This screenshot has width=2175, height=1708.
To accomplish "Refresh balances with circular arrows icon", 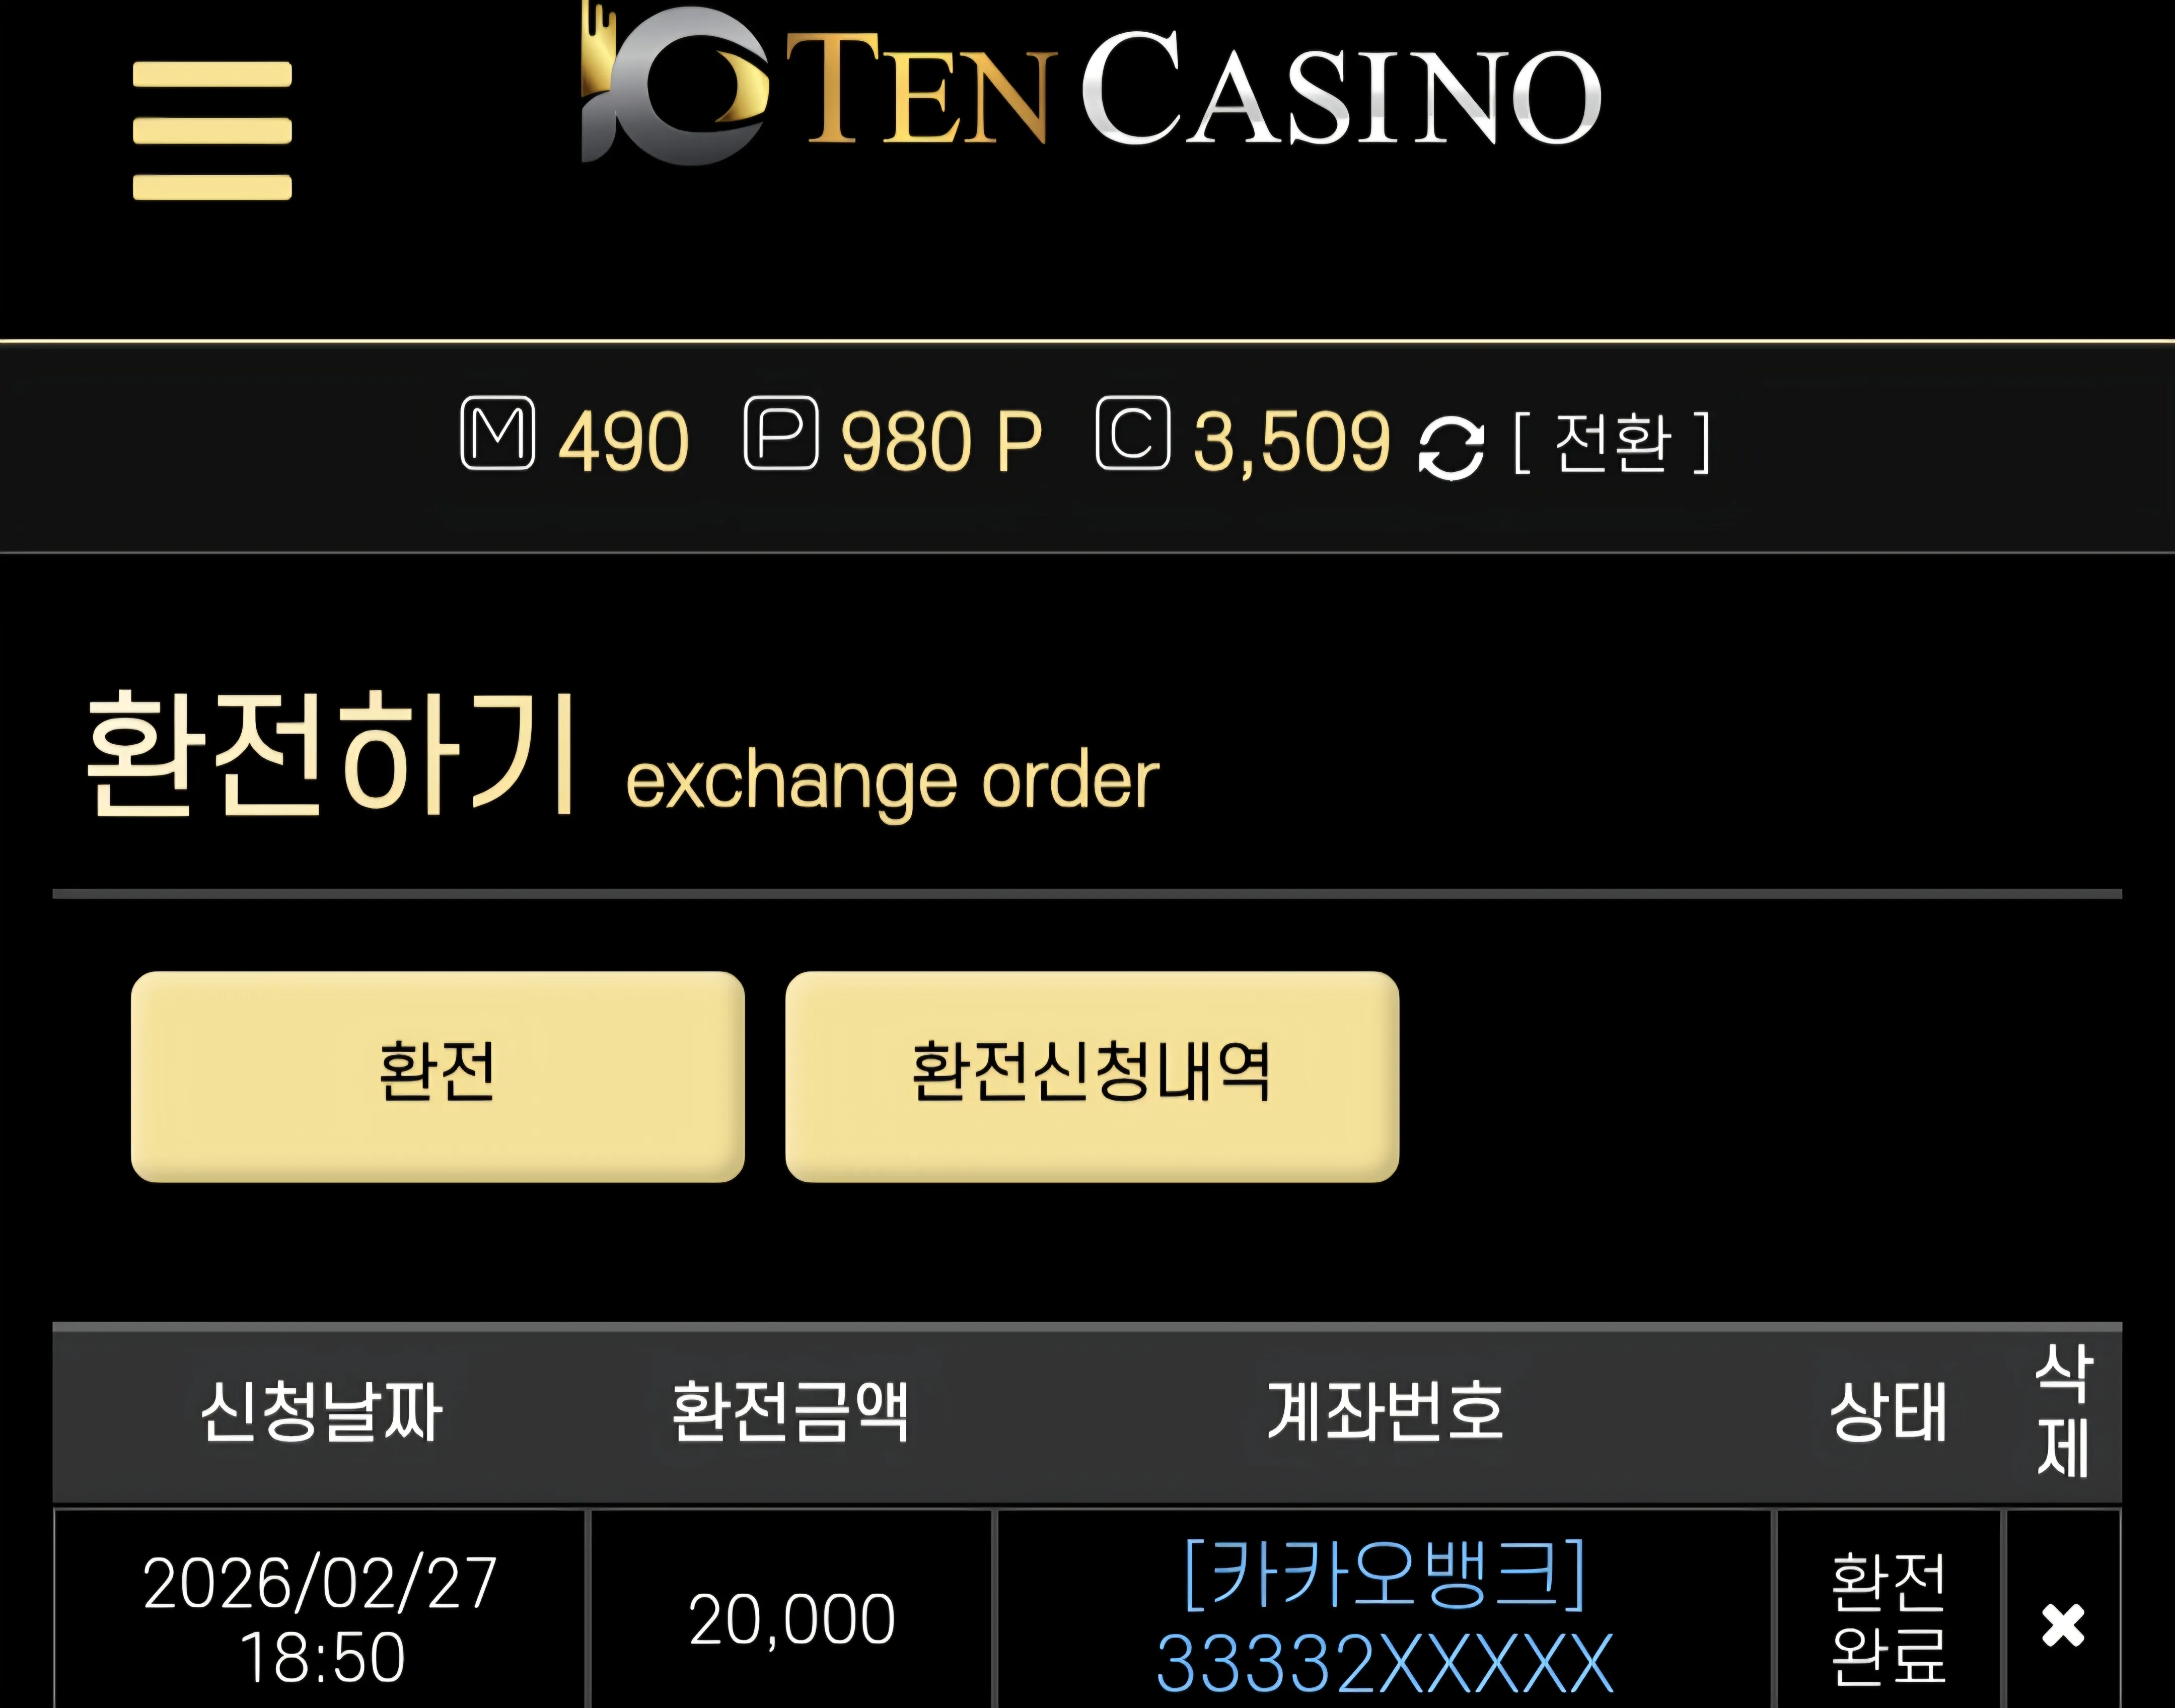I will tap(1451, 448).
